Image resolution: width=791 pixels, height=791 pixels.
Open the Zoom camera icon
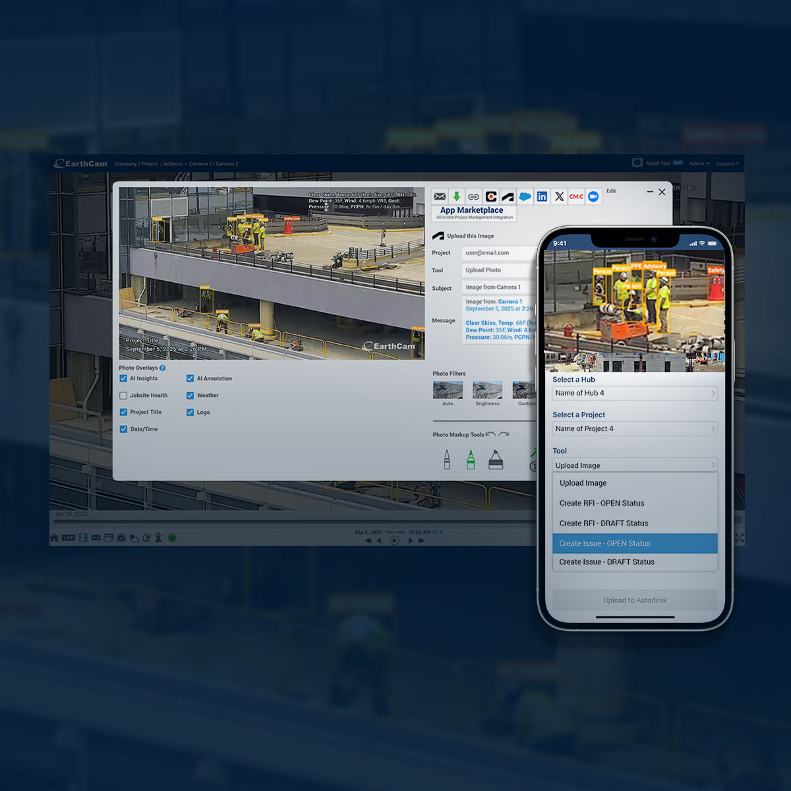pos(593,196)
